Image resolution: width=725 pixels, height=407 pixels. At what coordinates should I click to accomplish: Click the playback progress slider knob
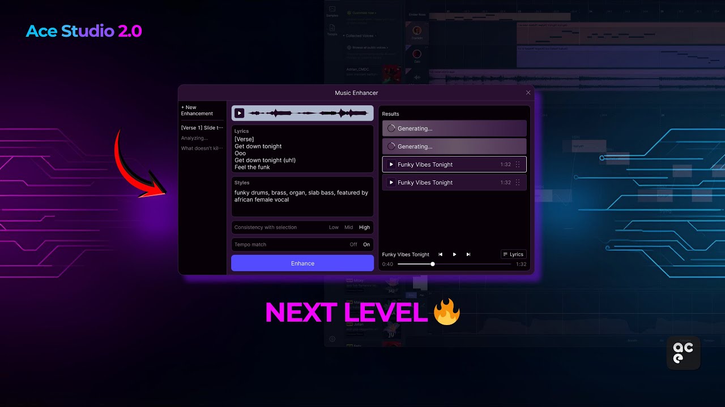[433, 264]
